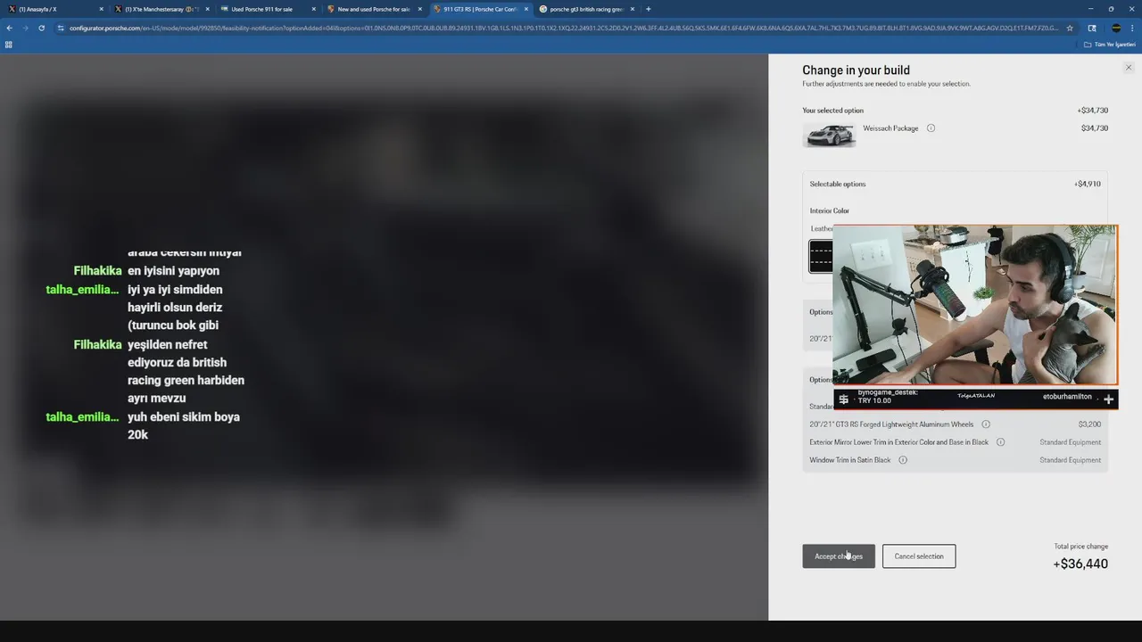1142x642 pixels.
Task: Click Exterior Mirror Lower Trim in Exterior Color text
Action: [x=898, y=442]
